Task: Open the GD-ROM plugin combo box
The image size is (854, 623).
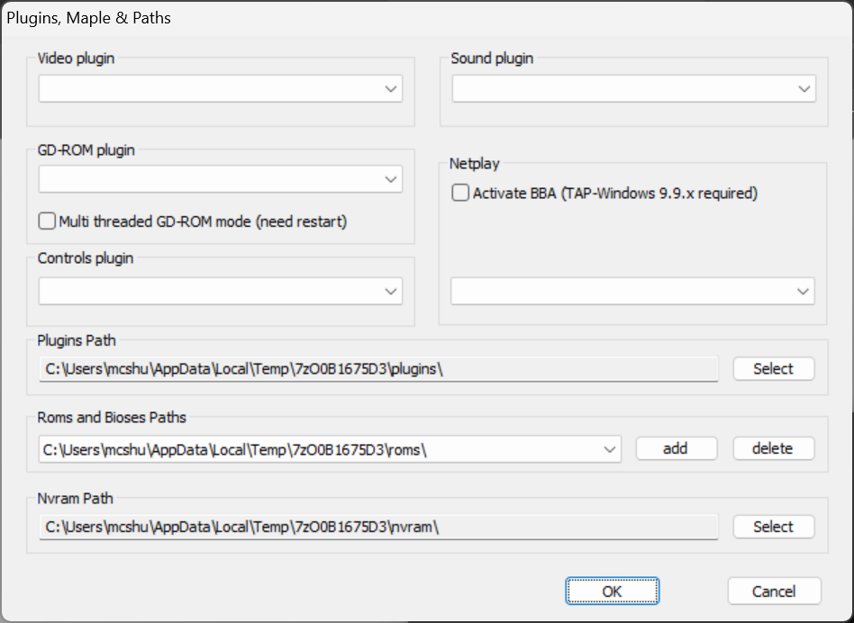Action: tap(220, 179)
